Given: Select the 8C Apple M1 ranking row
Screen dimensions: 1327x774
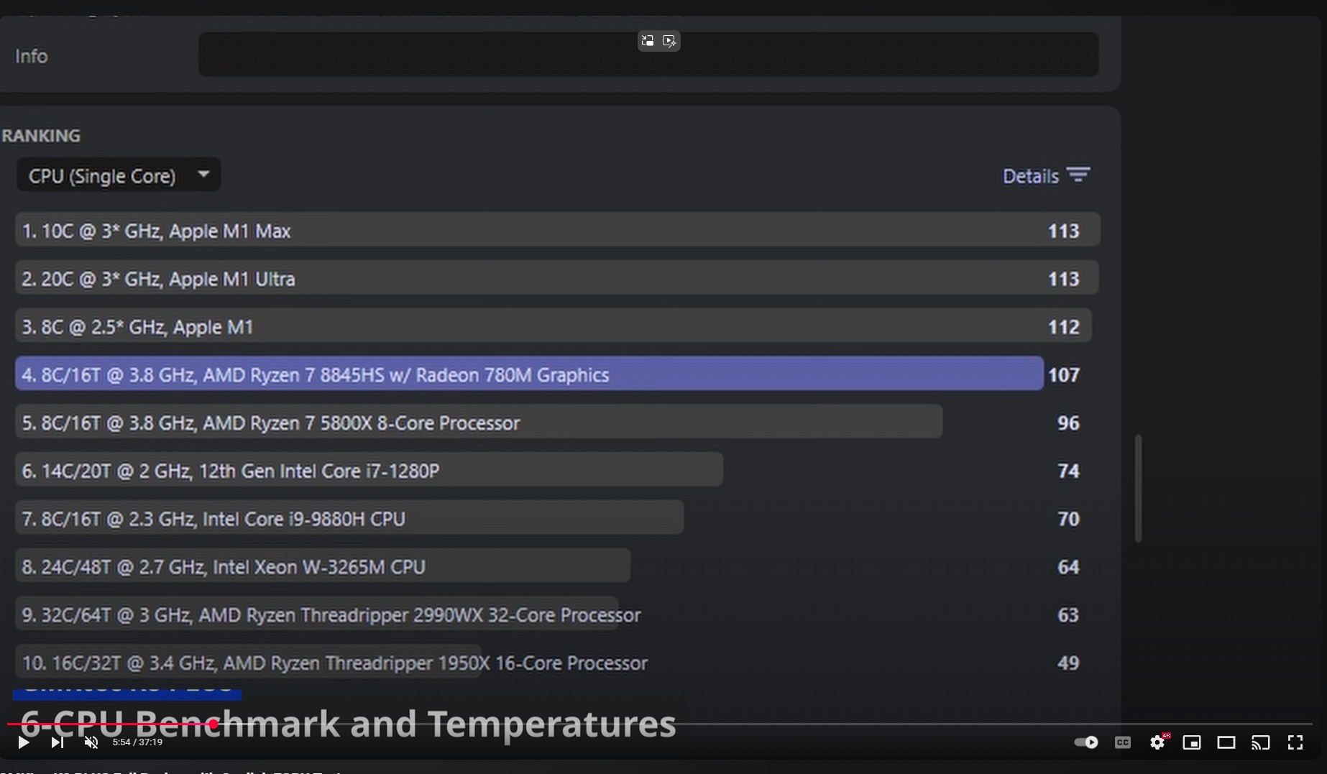Looking at the screenshot, I should tap(554, 326).
